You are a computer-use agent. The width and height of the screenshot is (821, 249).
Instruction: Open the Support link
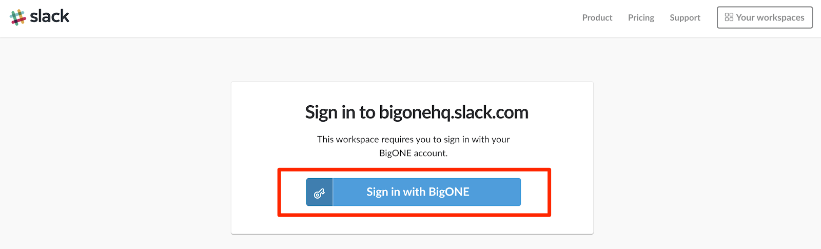point(685,17)
